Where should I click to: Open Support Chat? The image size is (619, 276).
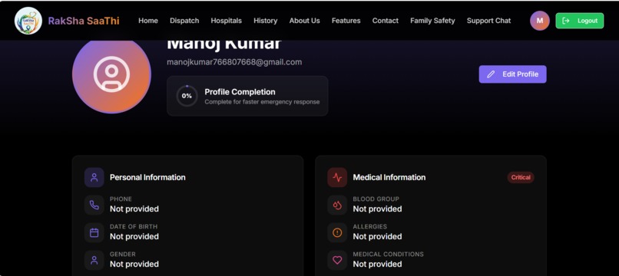pos(488,21)
